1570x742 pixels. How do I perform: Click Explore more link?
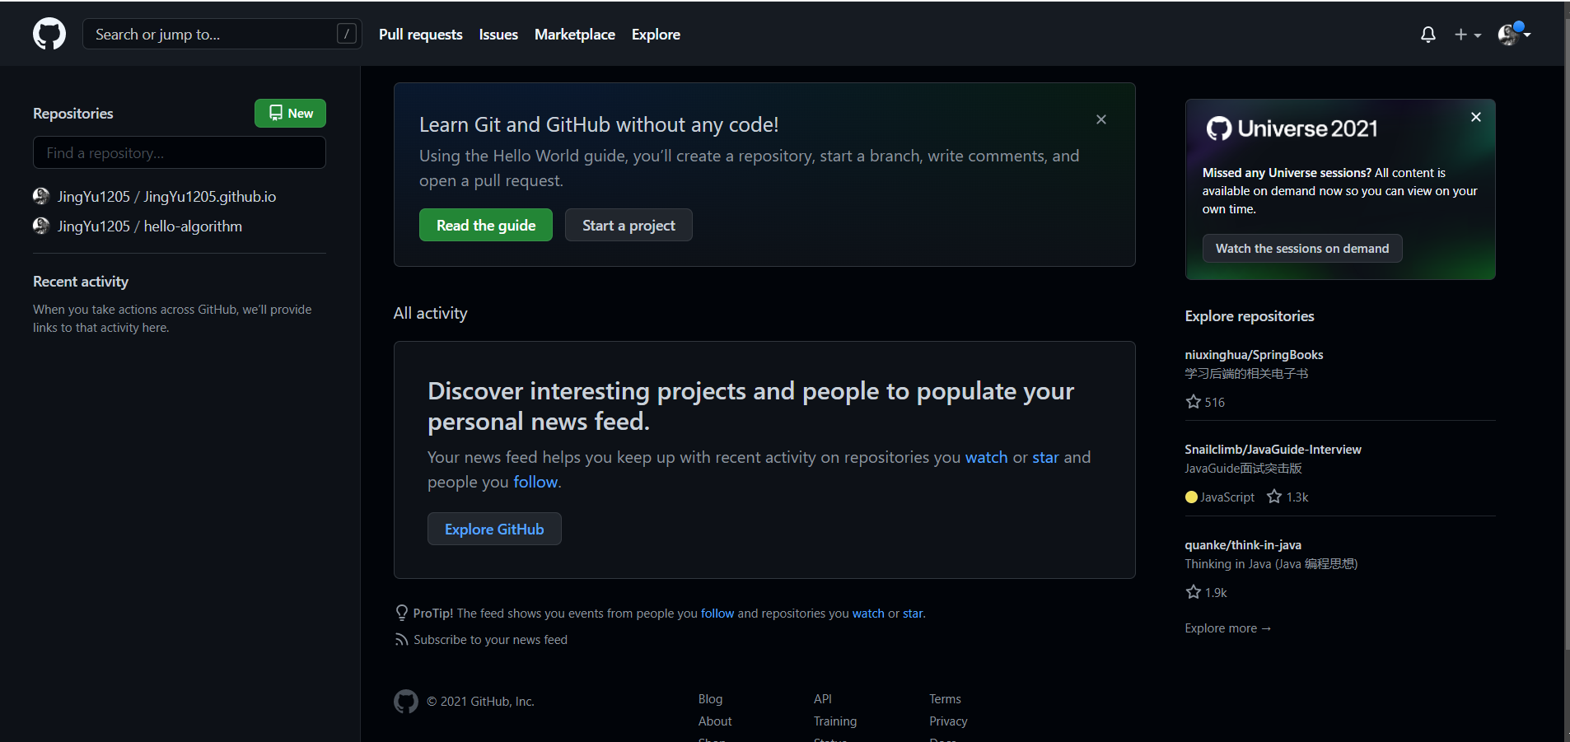coord(1228,628)
